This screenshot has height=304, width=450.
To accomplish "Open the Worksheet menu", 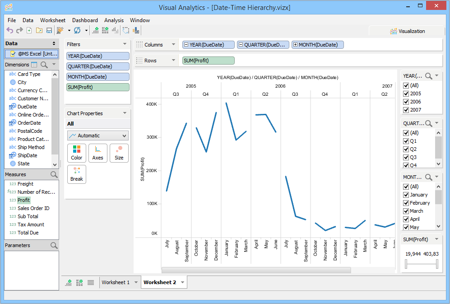I will [53, 20].
